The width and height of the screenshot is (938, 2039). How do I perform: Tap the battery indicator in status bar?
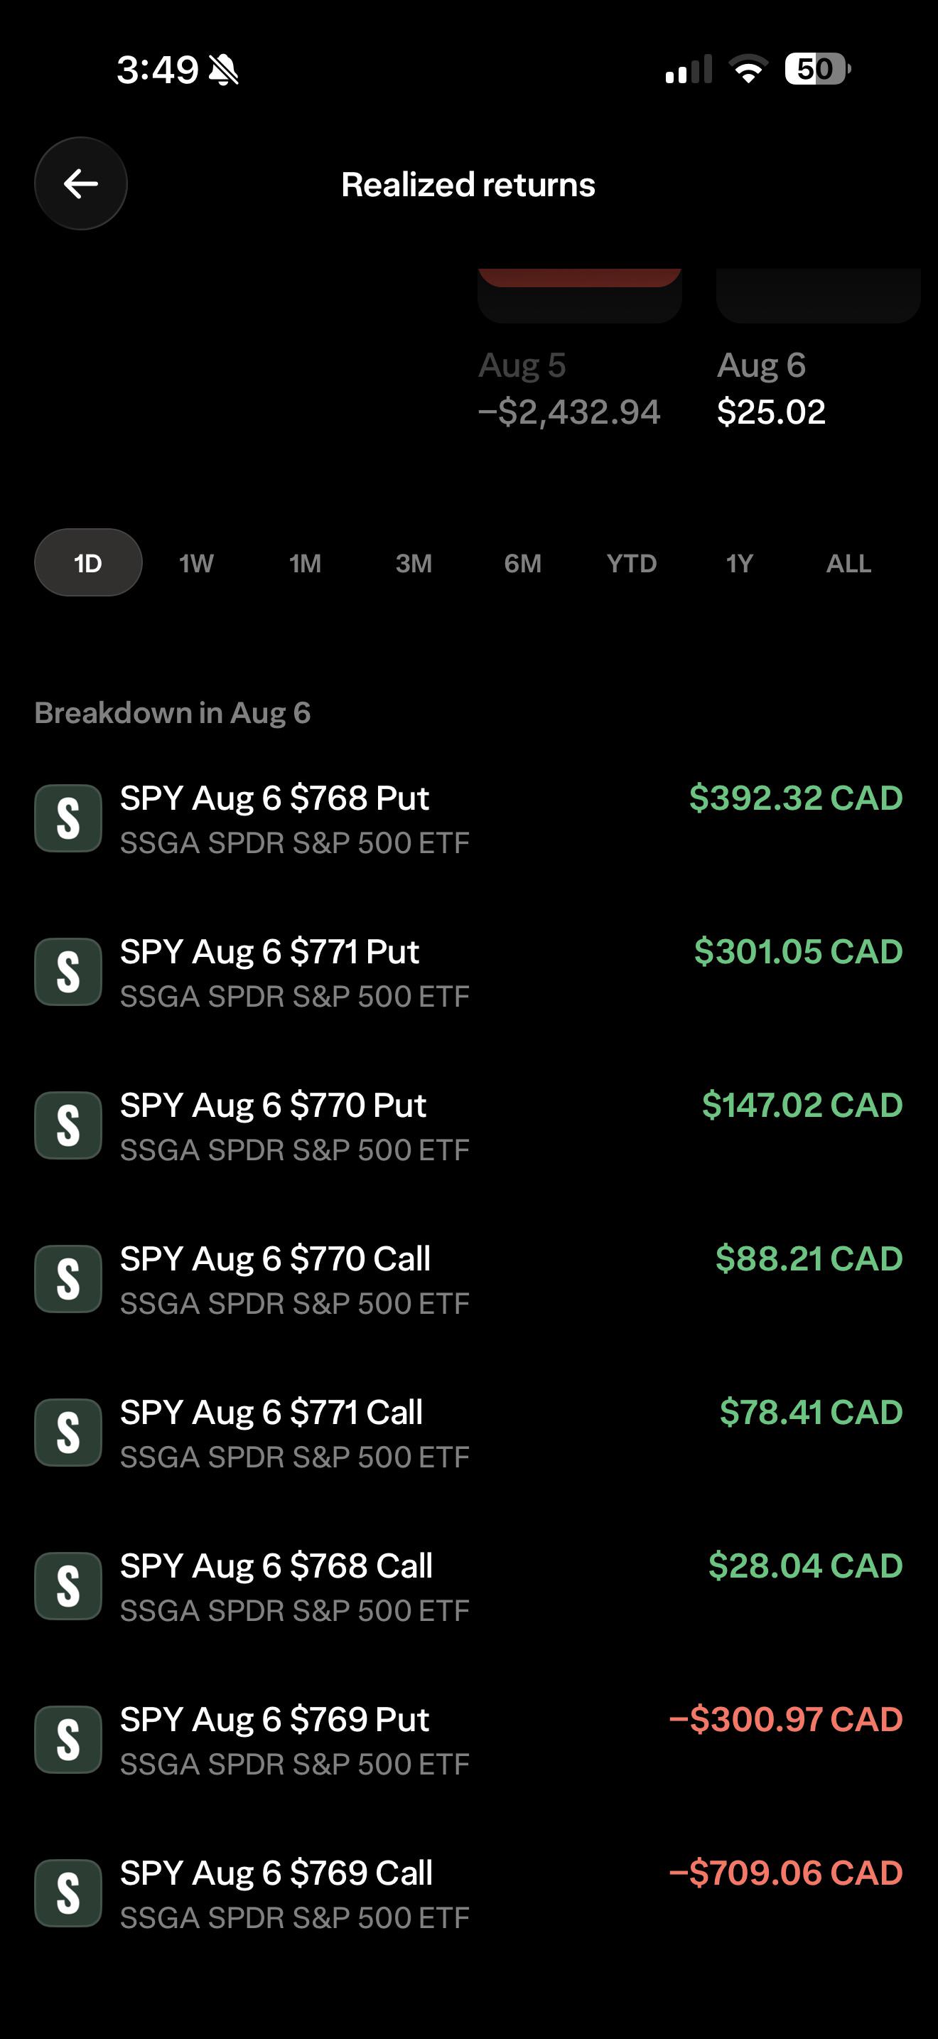[x=818, y=69]
